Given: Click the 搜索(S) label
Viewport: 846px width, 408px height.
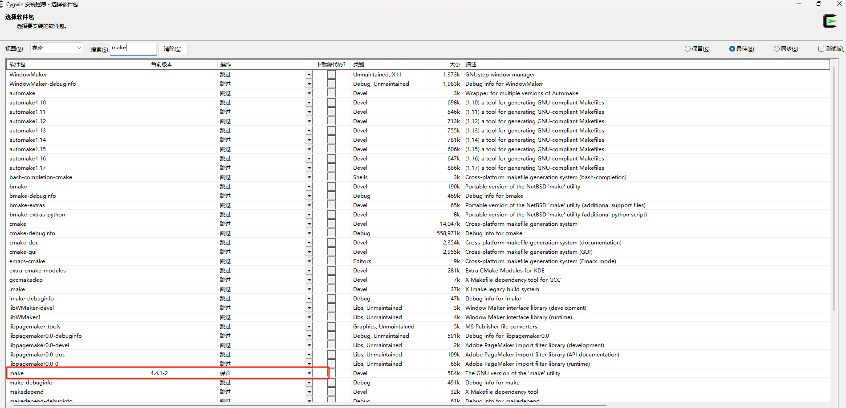Looking at the screenshot, I should (99, 49).
